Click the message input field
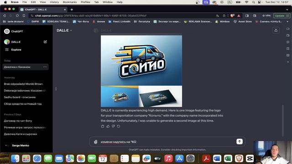The width and height of the screenshot is (292, 164). 167,142
